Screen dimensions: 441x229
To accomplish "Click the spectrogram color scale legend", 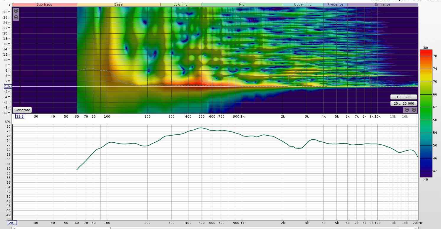I will pos(426,113).
